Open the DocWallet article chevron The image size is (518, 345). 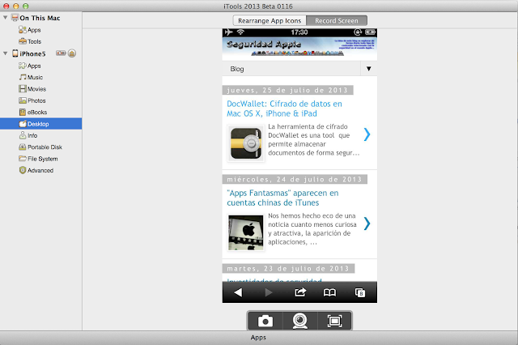367,134
